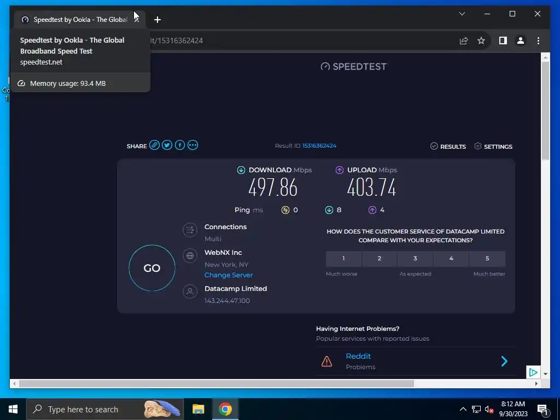Open Chrome profile icon

coord(521,40)
